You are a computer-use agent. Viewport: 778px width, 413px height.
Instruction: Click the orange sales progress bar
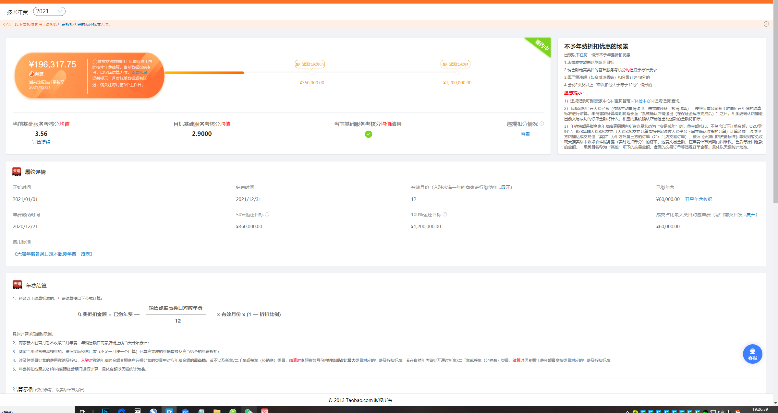204,73
